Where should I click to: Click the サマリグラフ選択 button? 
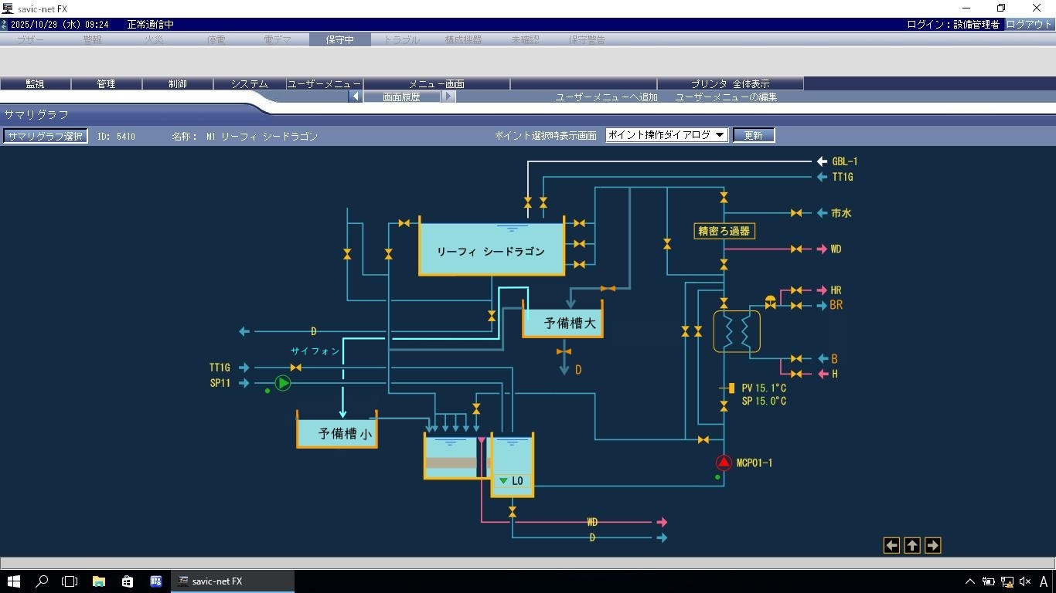tap(45, 136)
